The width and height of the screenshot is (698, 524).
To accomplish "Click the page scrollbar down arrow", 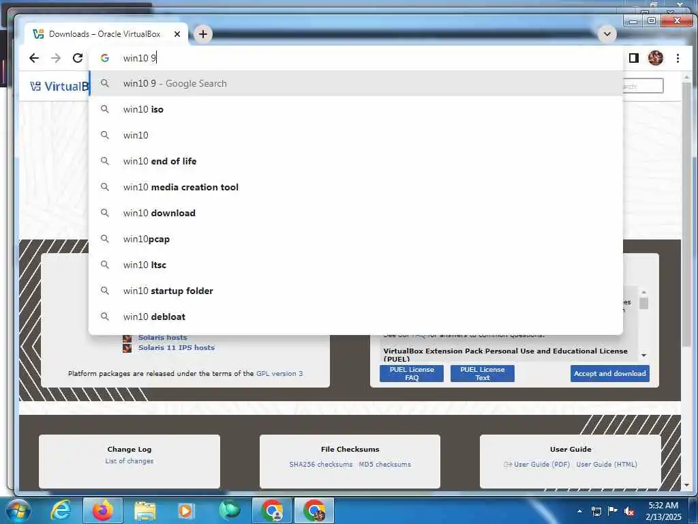I will (x=686, y=485).
